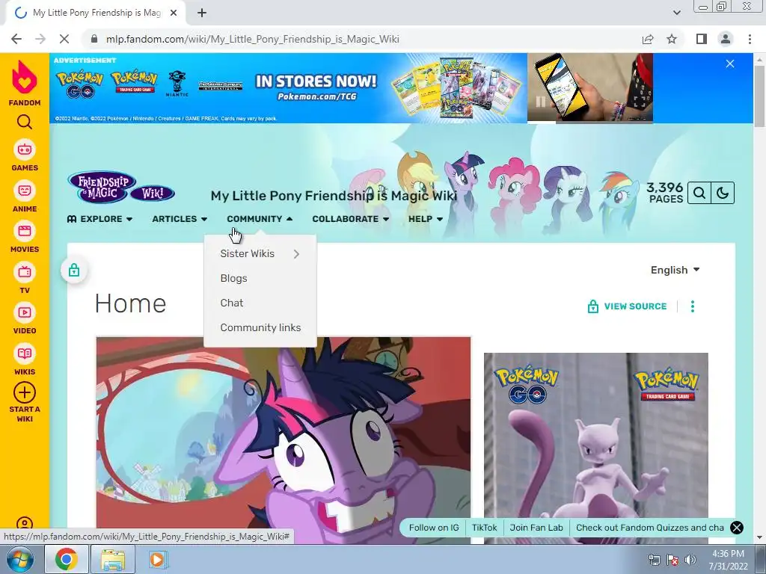
Task: Expand the Sister Wikis submenu
Action: pos(260,254)
